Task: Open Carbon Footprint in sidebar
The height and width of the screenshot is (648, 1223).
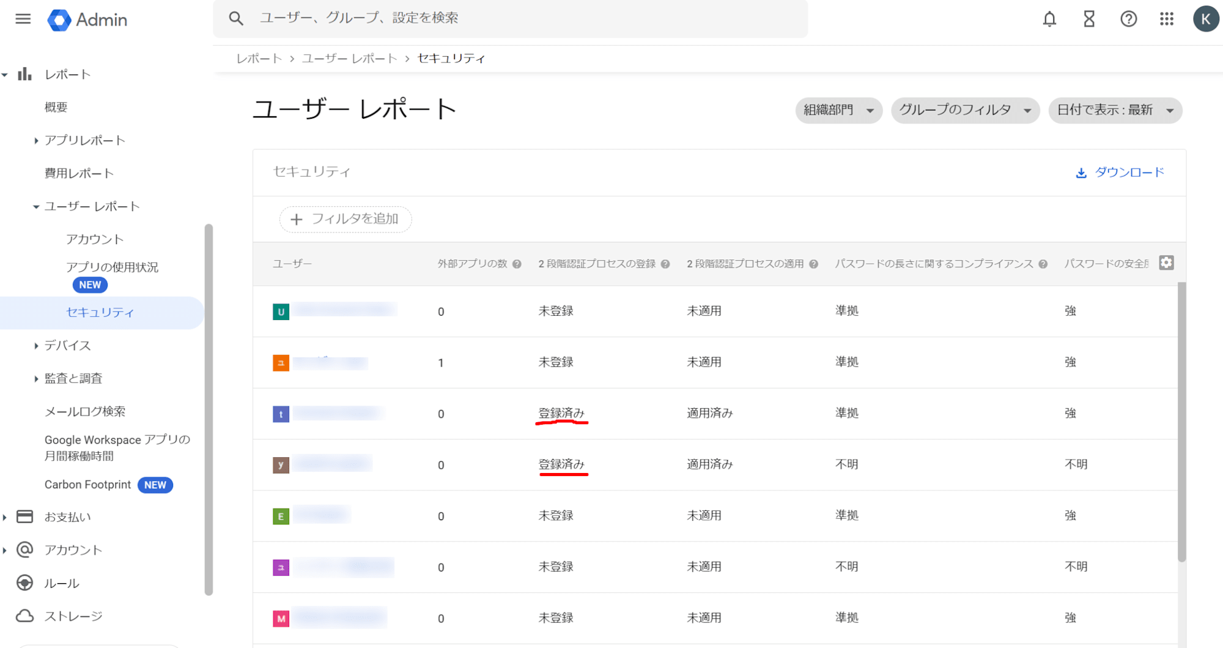Action: tap(87, 485)
